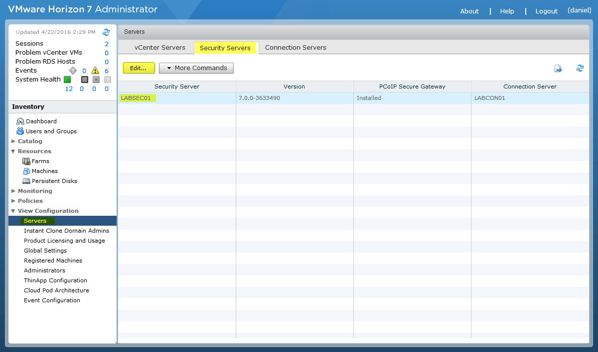Image resolution: width=598 pixels, height=352 pixels.
Task: Expand the Catalog section
Action: (13, 141)
